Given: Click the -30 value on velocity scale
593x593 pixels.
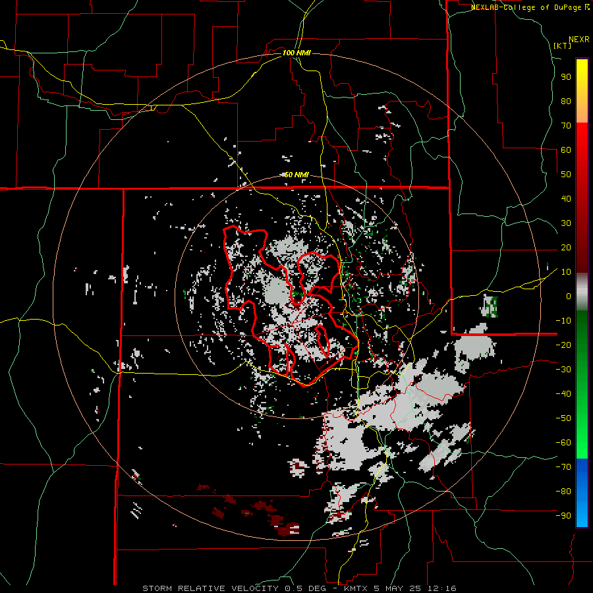Looking at the screenshot, I should [x=563, y=370].
